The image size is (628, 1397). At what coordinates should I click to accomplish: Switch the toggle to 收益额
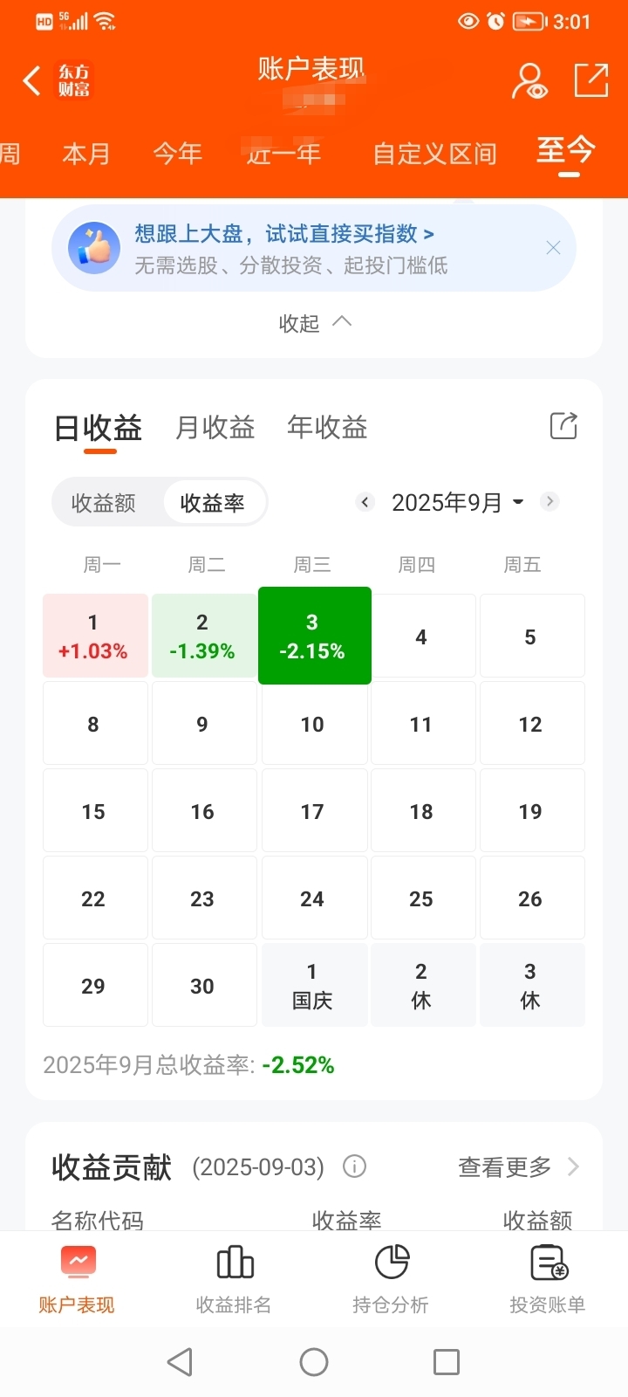tap(104, 503)
